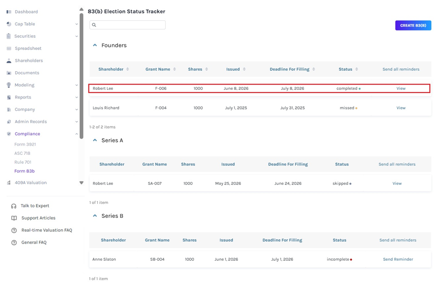Collapse the Series A section
435x287 pixels.
[x=95, y=140]
